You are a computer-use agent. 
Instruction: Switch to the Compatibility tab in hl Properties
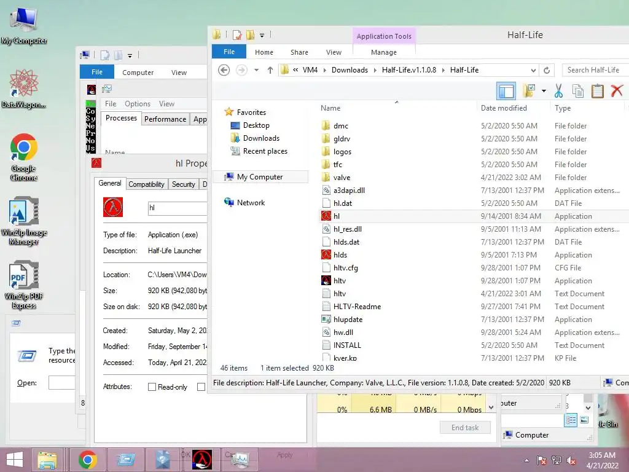[146, 184]
